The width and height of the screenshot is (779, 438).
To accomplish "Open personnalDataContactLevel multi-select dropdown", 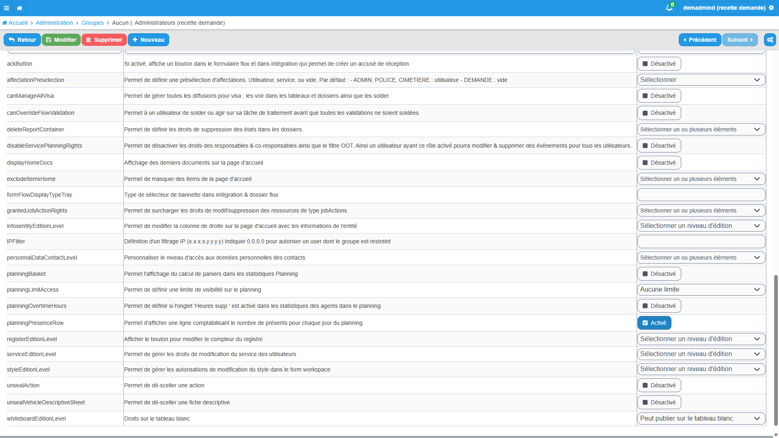I will [x=701, y=258].
